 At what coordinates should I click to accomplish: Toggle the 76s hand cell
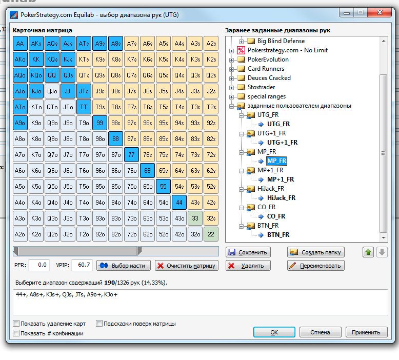coord(147,155)
